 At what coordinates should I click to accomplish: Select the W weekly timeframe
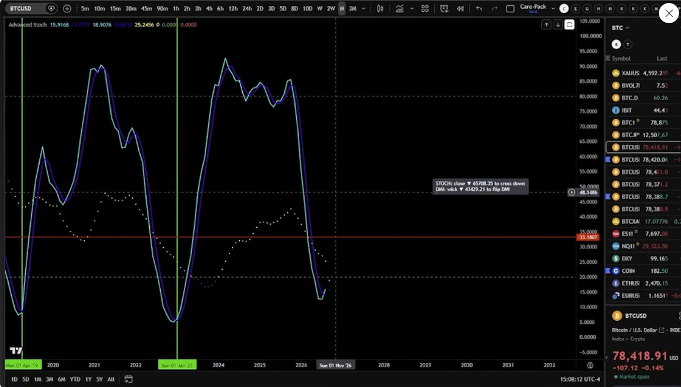[x=320, y=9]
